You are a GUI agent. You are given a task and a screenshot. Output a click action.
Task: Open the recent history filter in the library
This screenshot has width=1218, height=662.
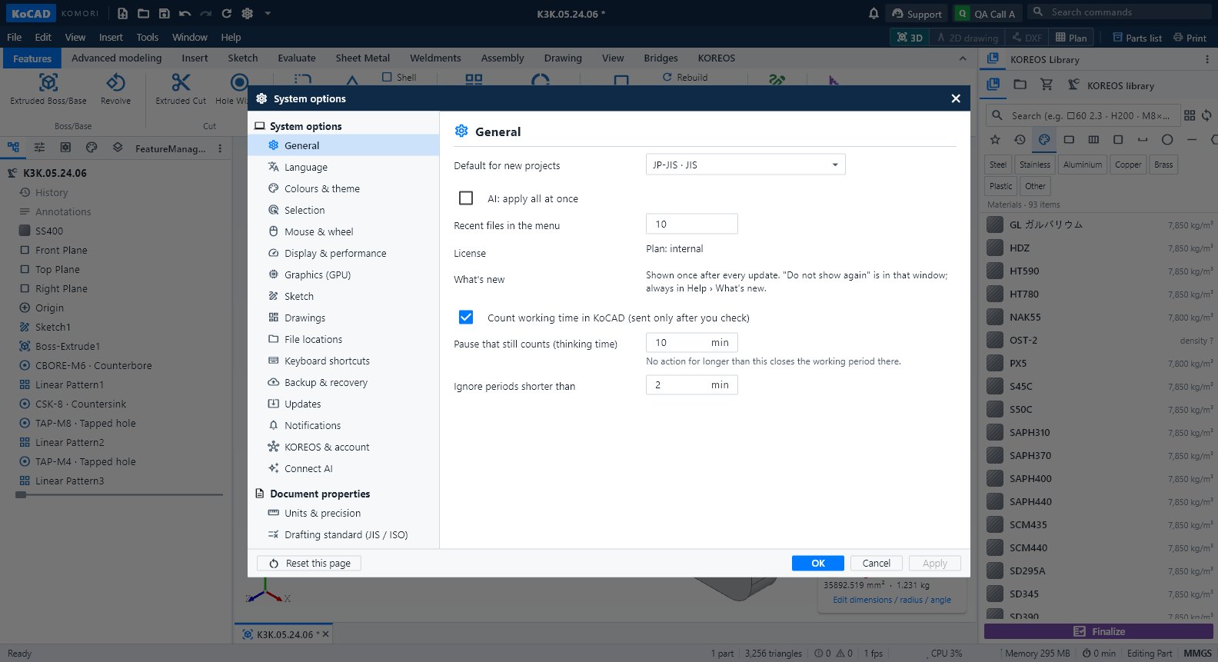click(1020, 139)
